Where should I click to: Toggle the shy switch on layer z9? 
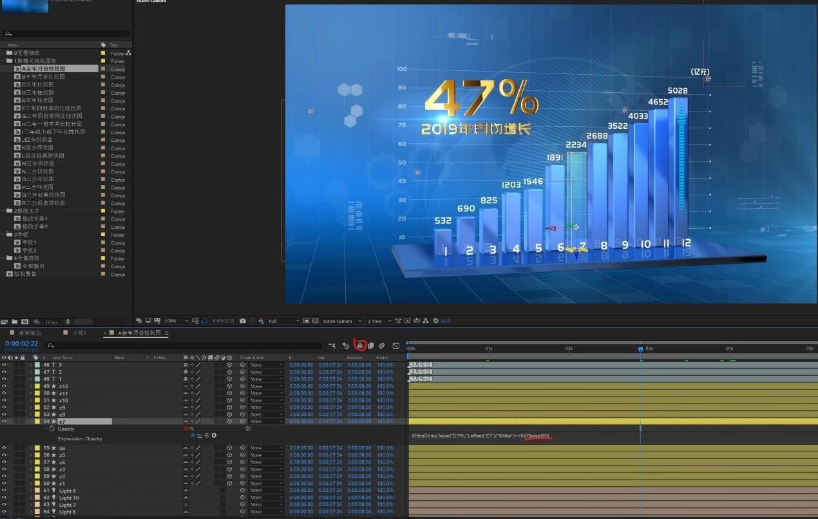pyautogui.click(x=186, y=407)
